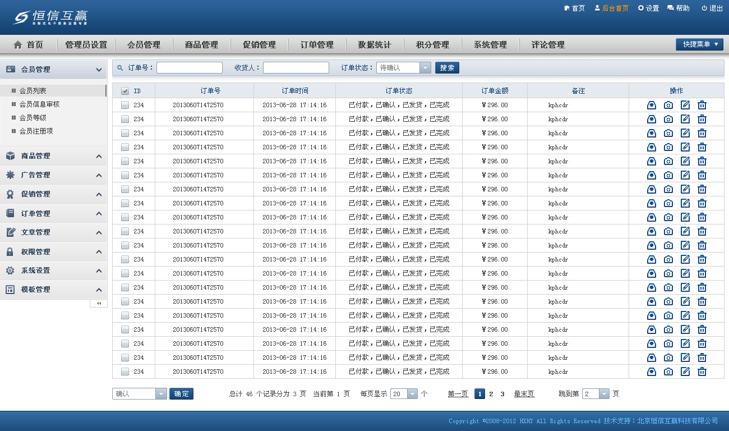Click the 恒信互赢 logo
Image resolution: width=729 pixels, height=431 pixels.
coord(50,17)
